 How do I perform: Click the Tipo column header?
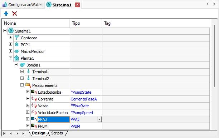point(86,23)
